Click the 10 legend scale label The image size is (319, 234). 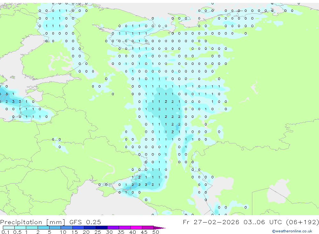(x=63, y=232)
